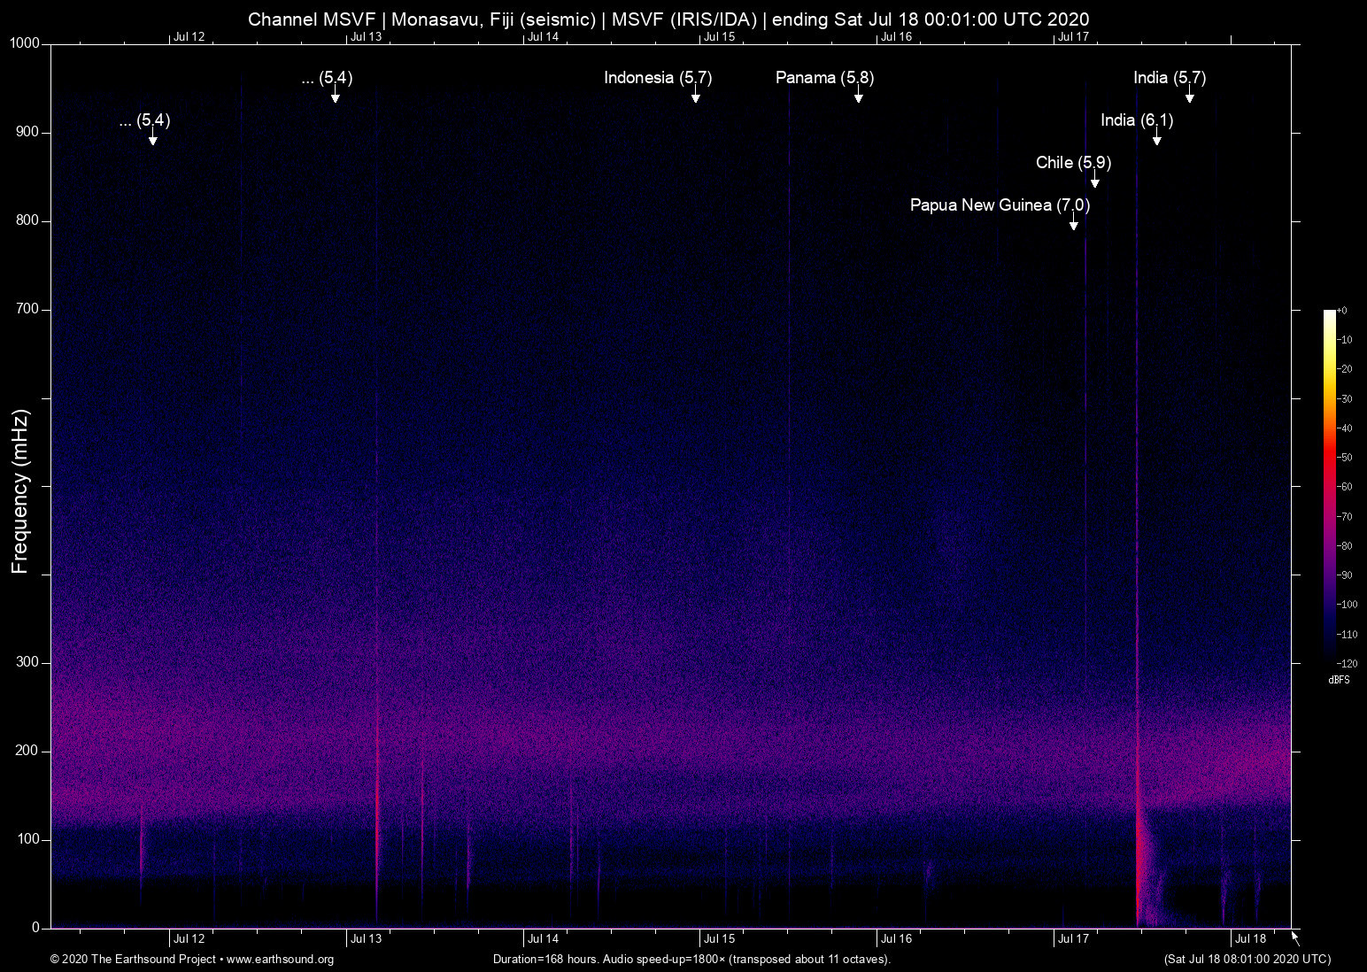Click the Earthsound Project copyright text
The height and width of the screenshot is (972, 1367).
pos(133,960)
